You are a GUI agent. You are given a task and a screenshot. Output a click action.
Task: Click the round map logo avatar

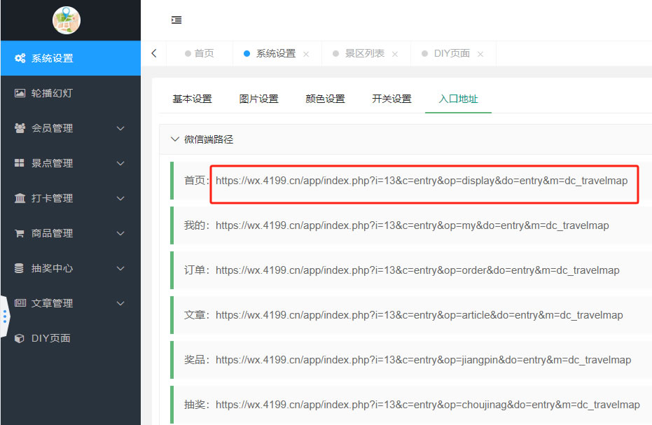coord(67,20)
